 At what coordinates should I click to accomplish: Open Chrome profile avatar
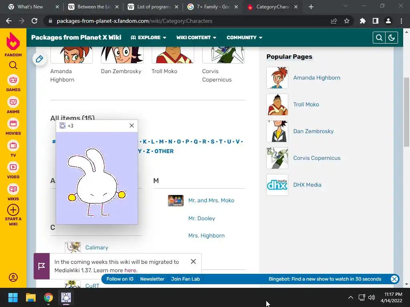coord(388,21)
